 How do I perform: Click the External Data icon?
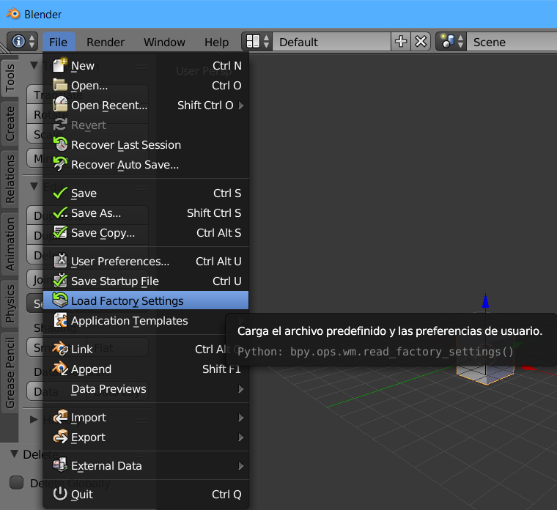60,465
